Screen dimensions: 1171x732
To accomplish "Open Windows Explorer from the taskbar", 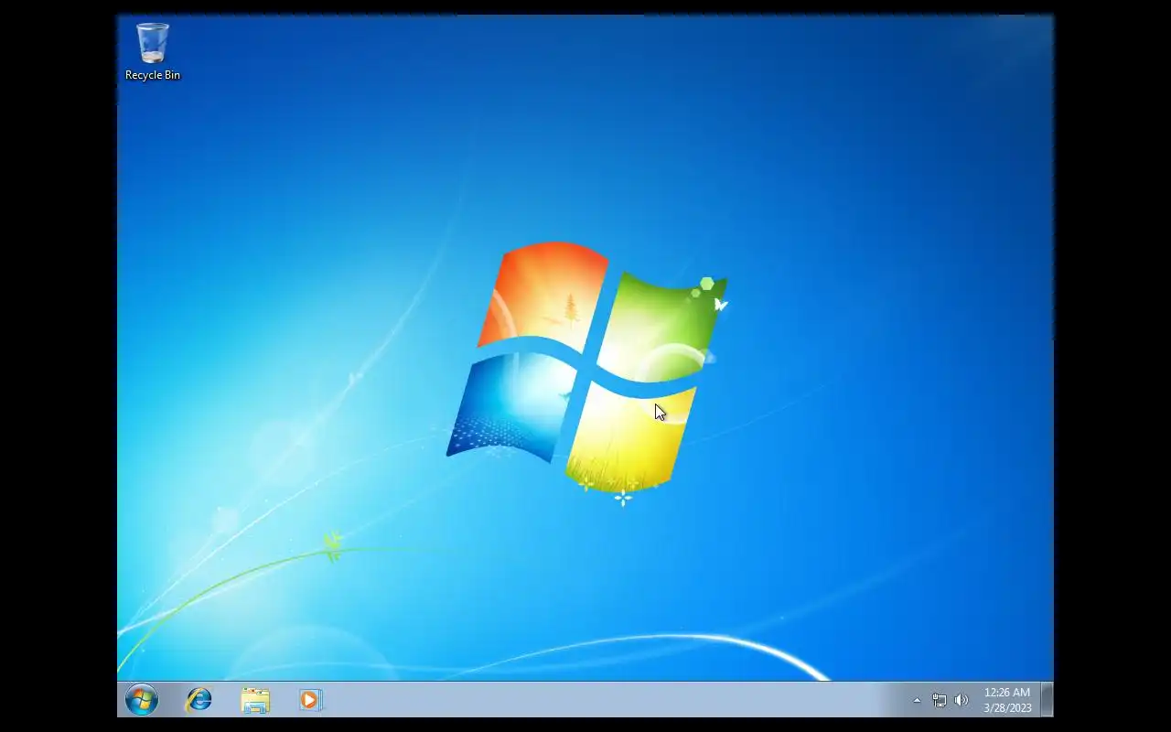I will [255, 701].
